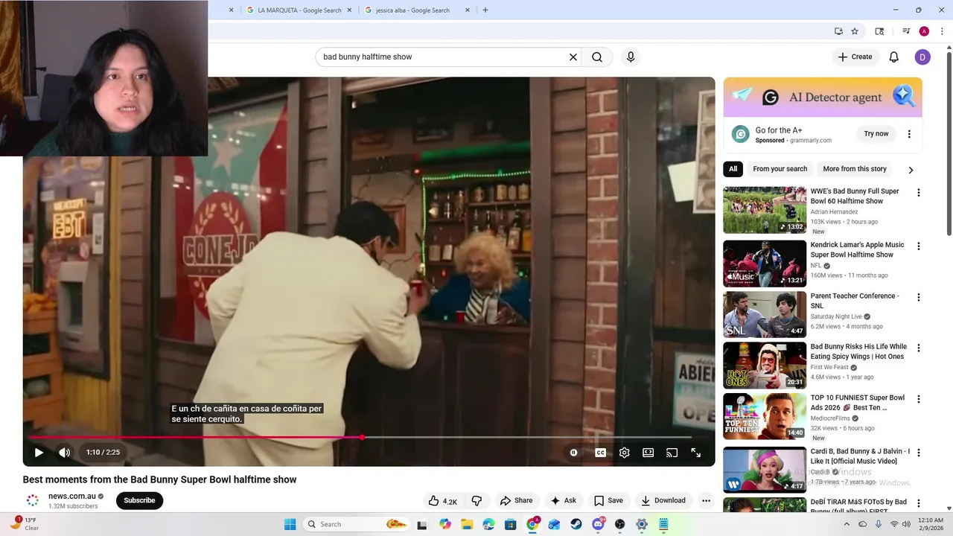Open Chrome three-dot menu
This screenshot has height=536, width=953.
(x=942, y=31)
